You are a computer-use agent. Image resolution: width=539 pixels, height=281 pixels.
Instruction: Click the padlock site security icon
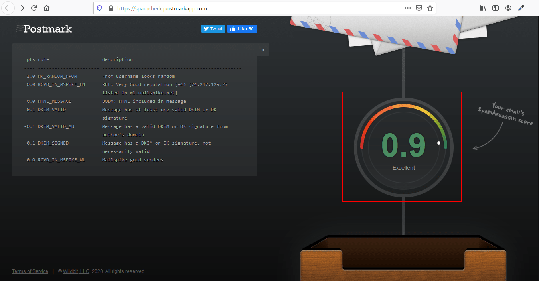point(111,8)
